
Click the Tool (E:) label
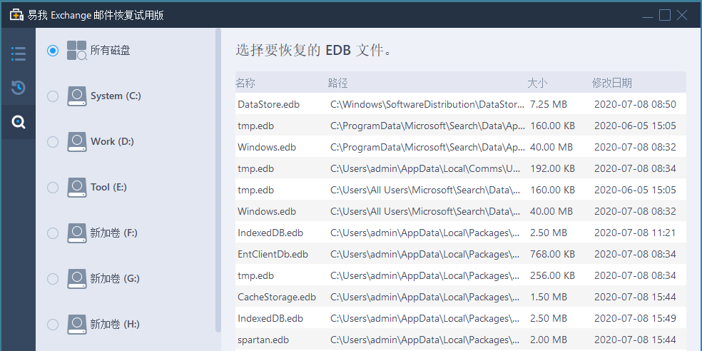pyautogui.click(x=108, y=187)
